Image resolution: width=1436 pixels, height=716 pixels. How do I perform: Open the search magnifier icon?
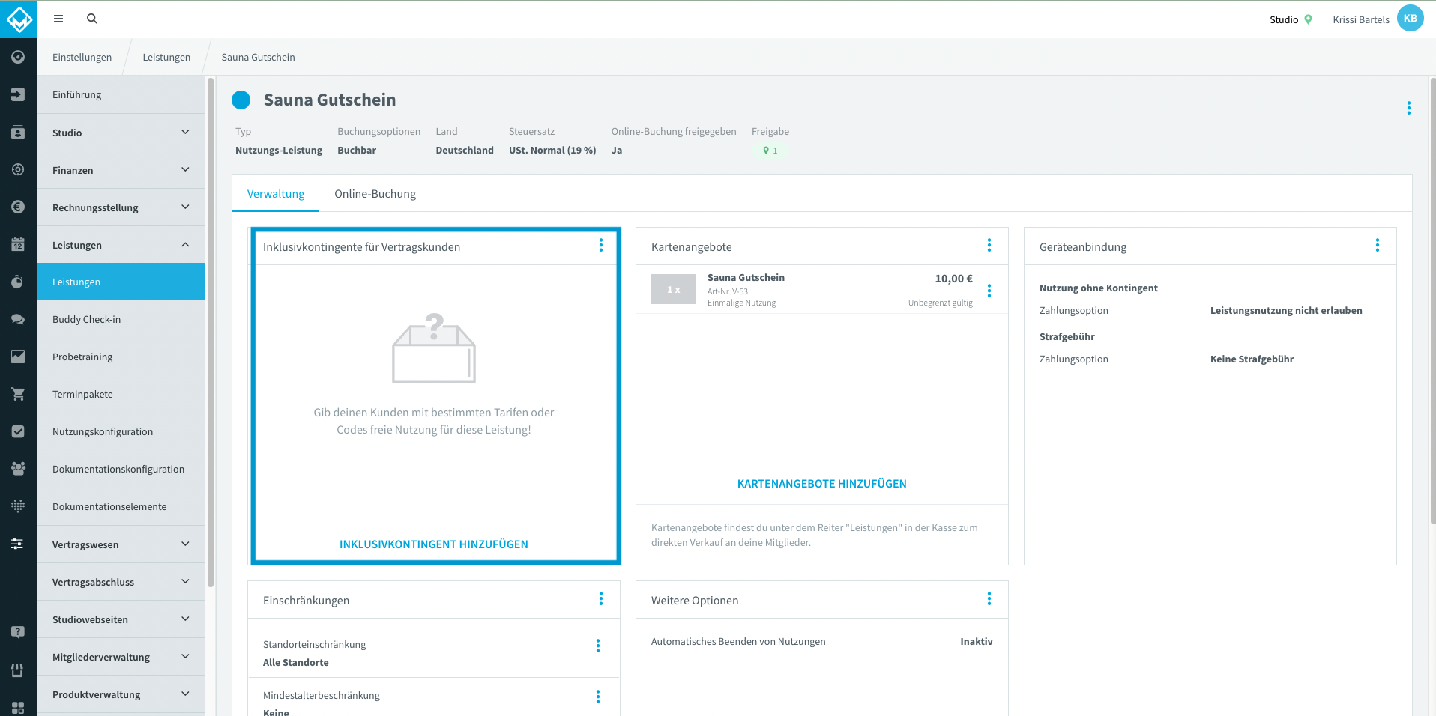click(92, 19)
